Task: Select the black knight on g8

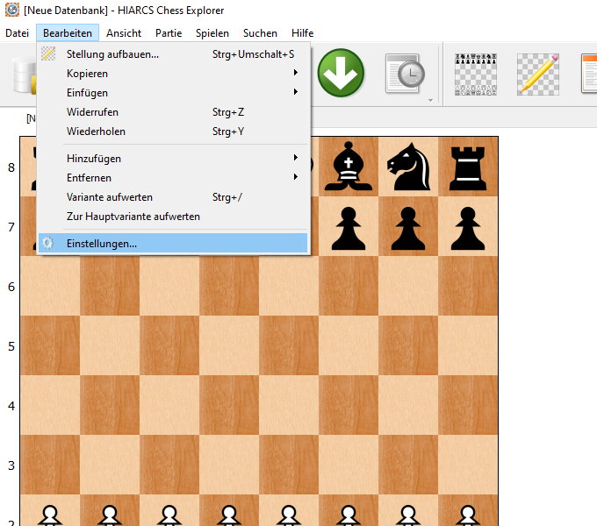Action: point(408,167)
